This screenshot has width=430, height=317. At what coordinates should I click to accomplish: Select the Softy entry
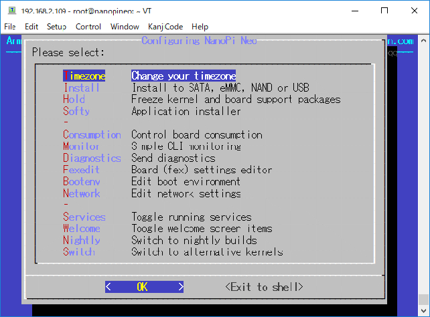pos(76,111)
